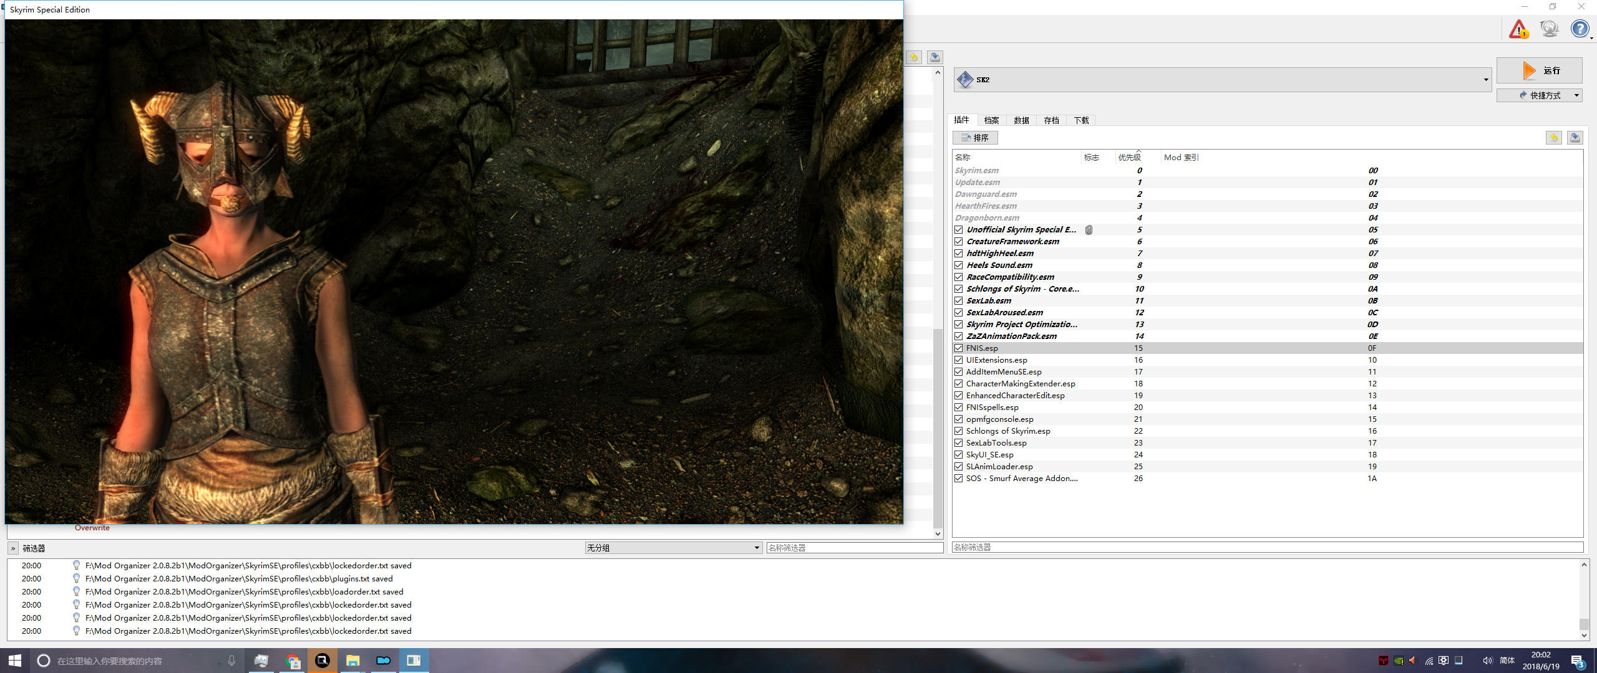Click the black circular arrow taskbar app
The image size is (1597, 673).
click(x=323, y=661)
